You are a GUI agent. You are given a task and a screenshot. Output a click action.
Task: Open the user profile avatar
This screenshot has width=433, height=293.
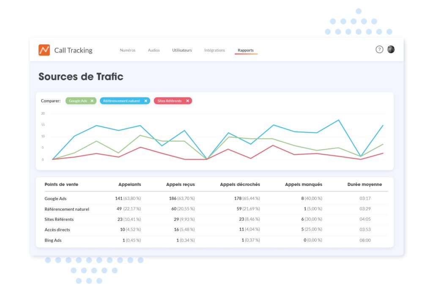[391, 49]
